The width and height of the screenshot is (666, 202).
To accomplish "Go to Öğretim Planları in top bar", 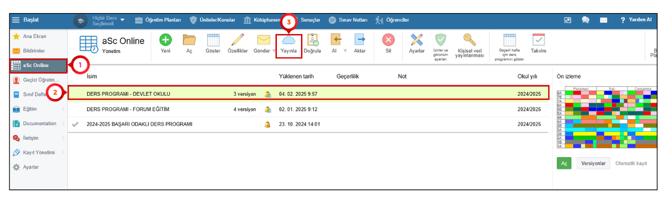I will 158,20.
